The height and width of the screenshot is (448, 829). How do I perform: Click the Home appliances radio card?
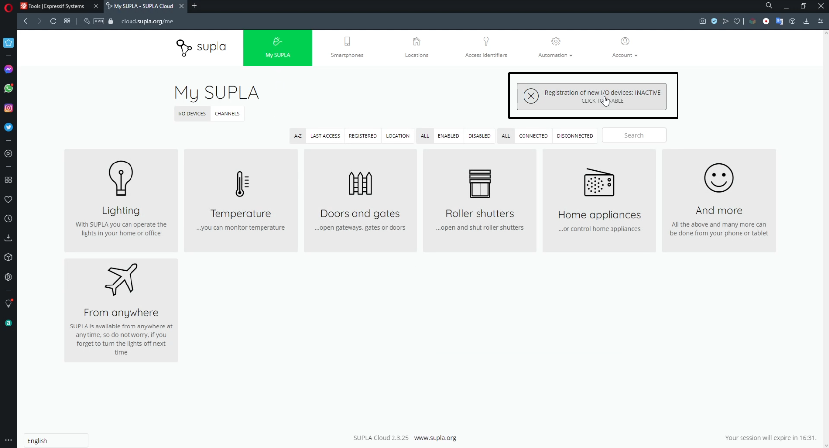click(599, 201)
